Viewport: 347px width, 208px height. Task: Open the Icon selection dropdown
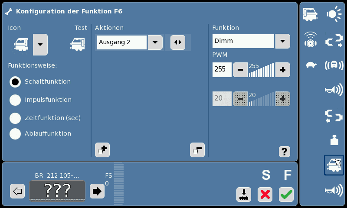[40, 45]
